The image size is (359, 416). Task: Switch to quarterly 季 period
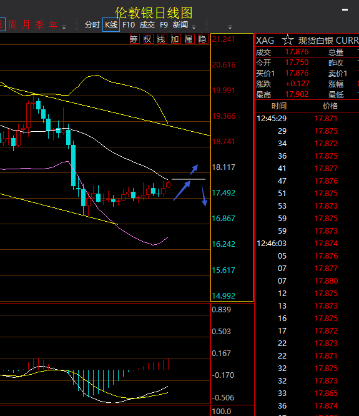40,25
